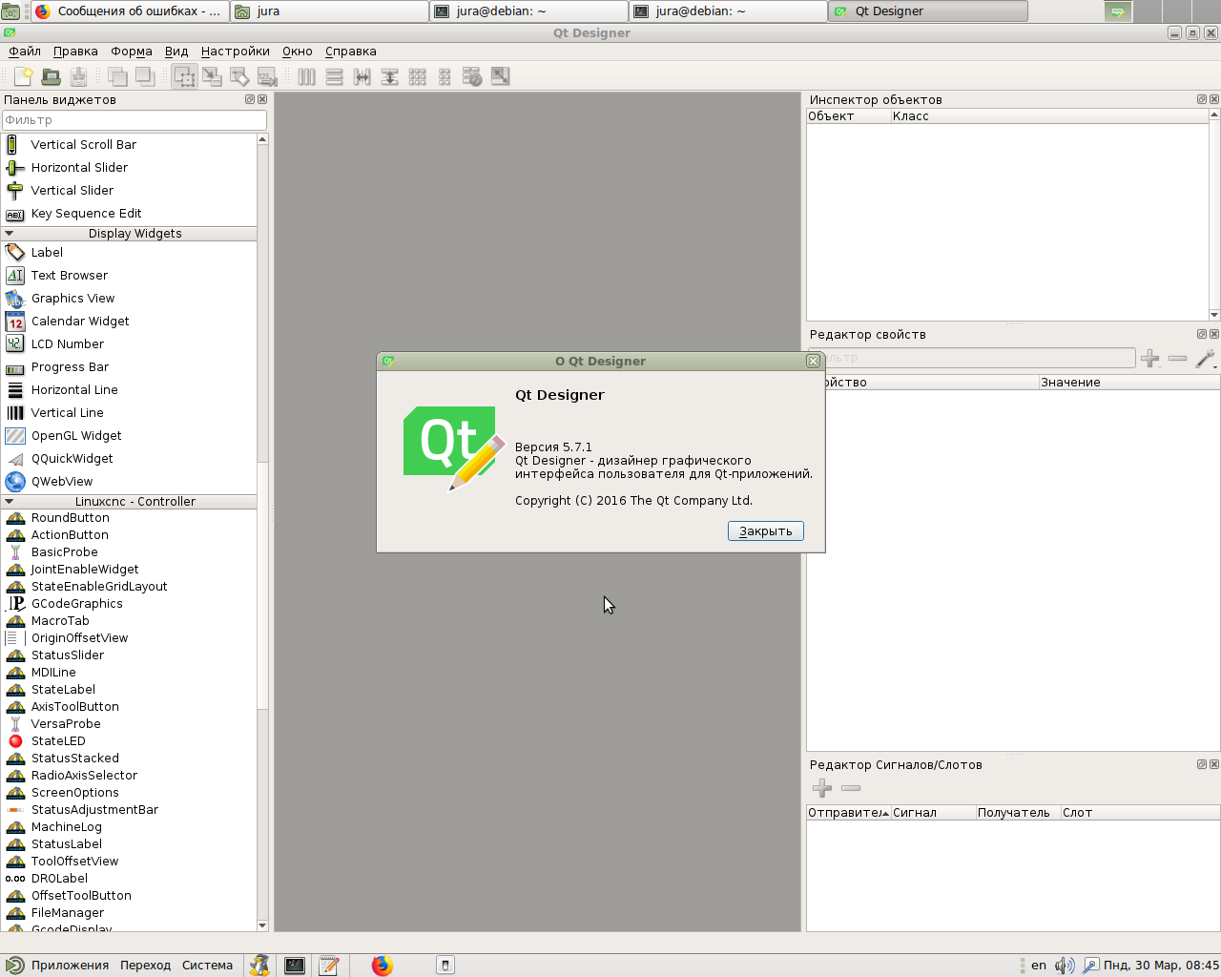1221x977 pixels.
Task: Open the Файл menu
Action: 25,52
